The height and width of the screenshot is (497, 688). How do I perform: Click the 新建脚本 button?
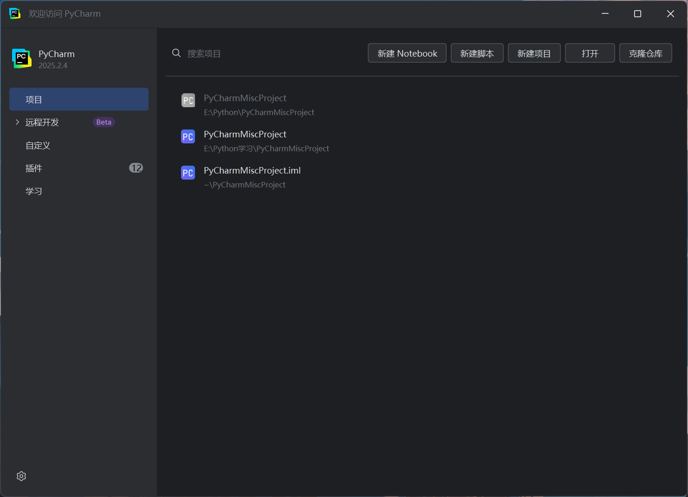(477, 53)
